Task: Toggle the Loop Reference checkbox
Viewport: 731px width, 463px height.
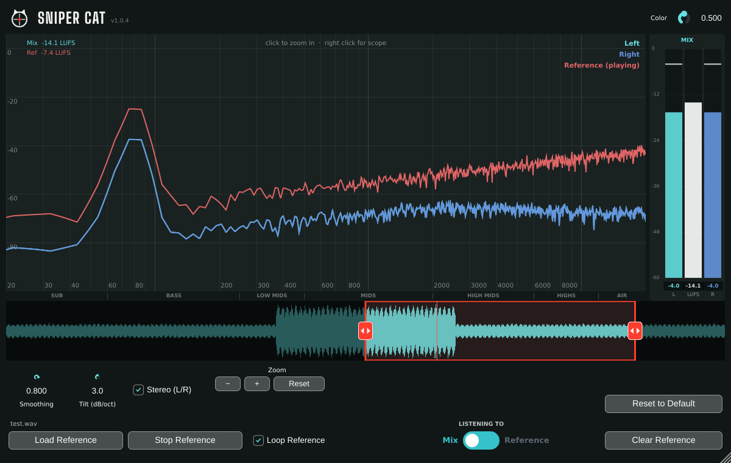Action: point(259,440)
